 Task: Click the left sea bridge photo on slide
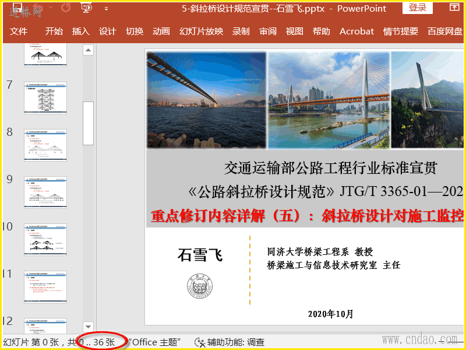[206, 100]
